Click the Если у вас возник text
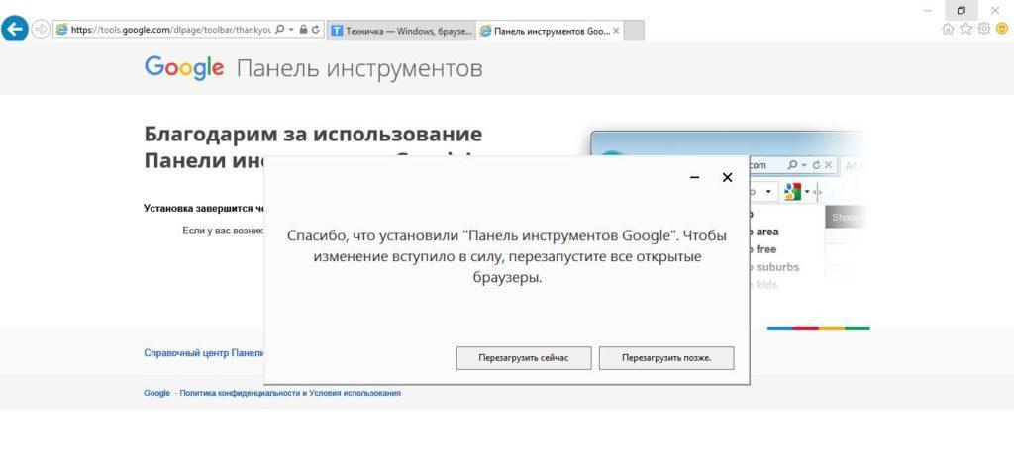This screenshot has height=464, width=1014. click(x=223, y=231)
